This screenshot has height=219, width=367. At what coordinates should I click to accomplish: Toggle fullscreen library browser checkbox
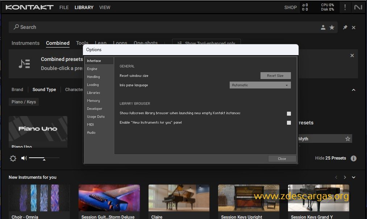tap(289, 113)
